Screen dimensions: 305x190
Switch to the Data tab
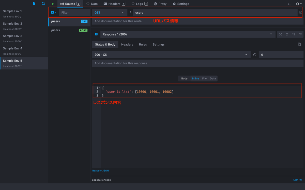[x=92, y=4]
